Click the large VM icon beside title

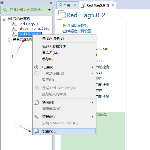tap(61, 15)
